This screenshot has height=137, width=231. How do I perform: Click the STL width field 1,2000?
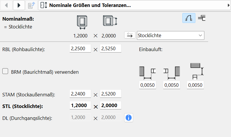click(80, 106)
